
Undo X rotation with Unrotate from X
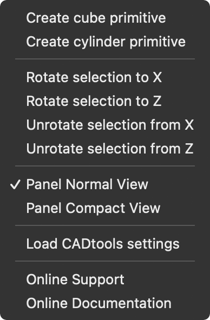(x=105, y=125)
